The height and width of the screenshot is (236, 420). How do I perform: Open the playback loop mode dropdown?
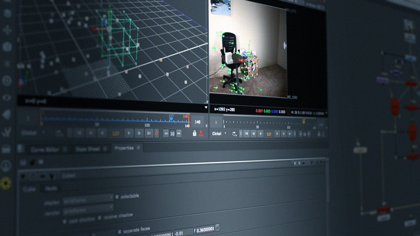(234, 134)
